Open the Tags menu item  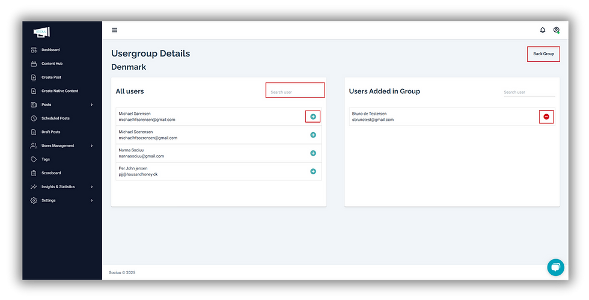(46, 159)
